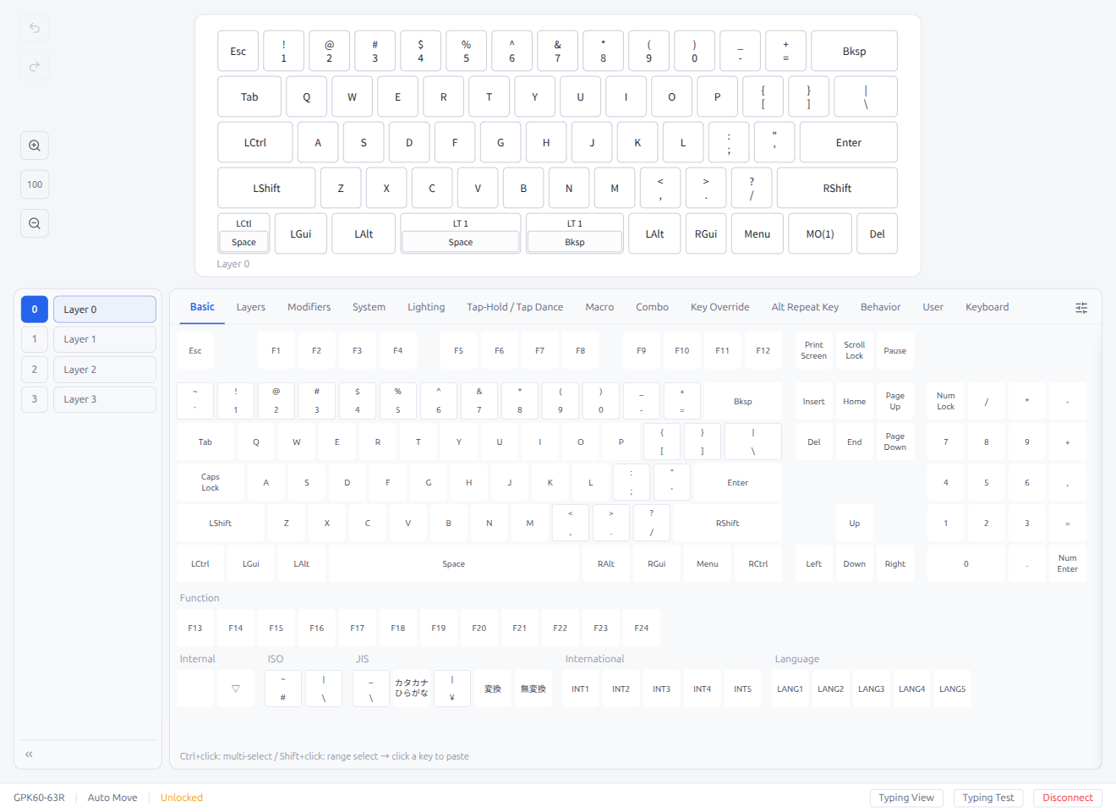
Task: Select the Num Lock keycode
Action: tap(945, 400)
